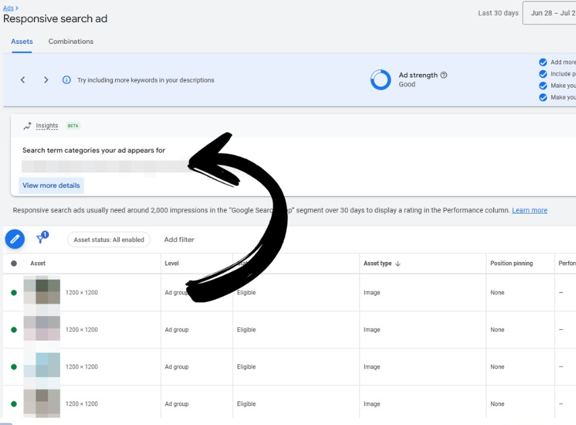Toggle the last checkmark in ad strength checklist
The height and width of the screenshot is (425, 576).
543,98
